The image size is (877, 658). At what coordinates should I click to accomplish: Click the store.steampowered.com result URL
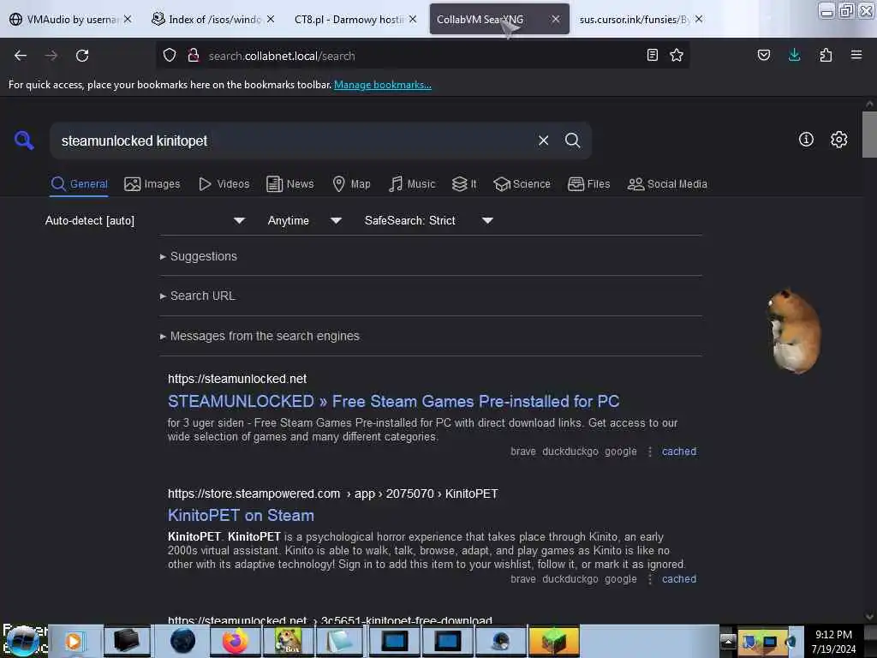point(333,493)
